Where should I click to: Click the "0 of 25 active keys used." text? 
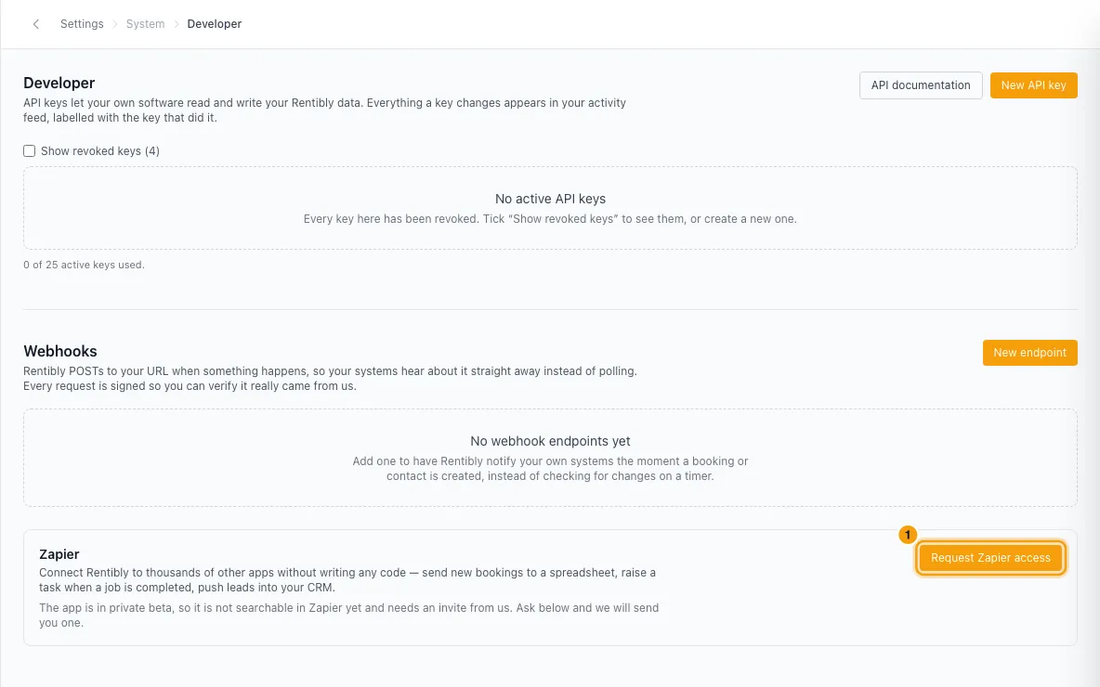coord(85,265)
